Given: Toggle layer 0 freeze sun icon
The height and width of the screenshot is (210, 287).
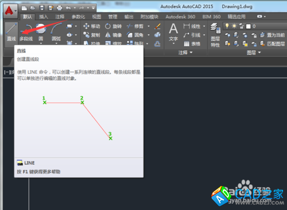Looking at the screenshot, I should click(x=234, y=26).
